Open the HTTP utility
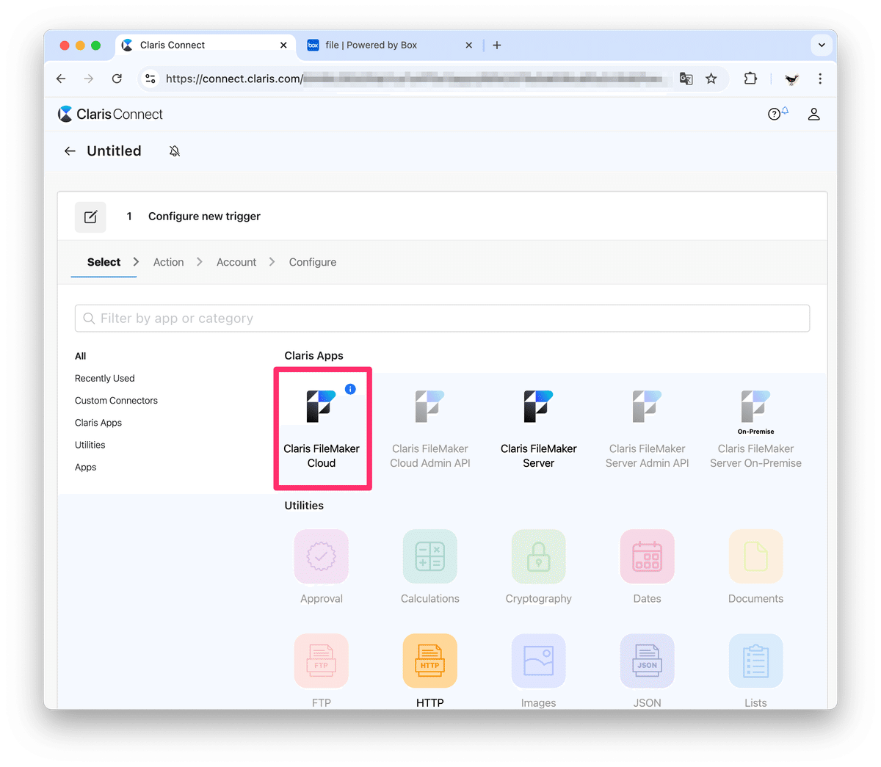The image size is (881, 767). [429, 661]
